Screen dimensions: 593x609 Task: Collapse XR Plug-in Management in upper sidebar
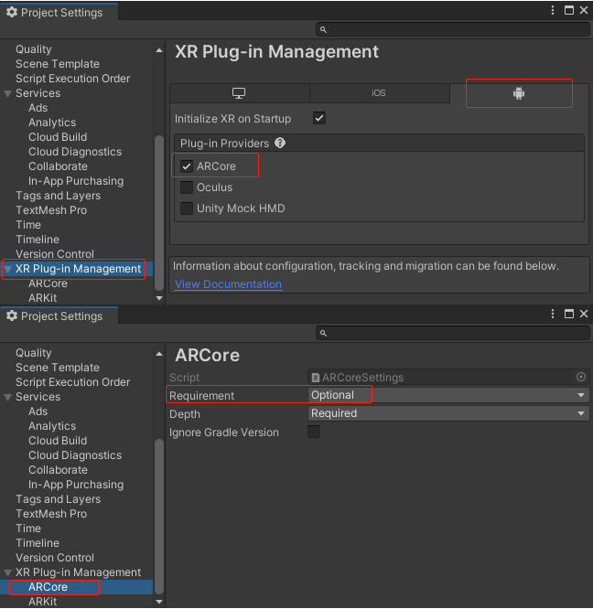tap(7, 269)
